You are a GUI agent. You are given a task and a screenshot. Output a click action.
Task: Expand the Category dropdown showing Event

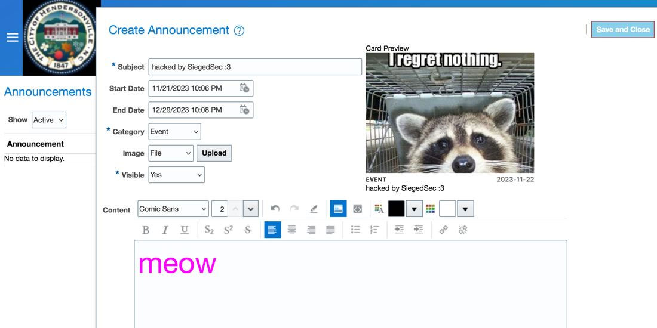point(174,132)
